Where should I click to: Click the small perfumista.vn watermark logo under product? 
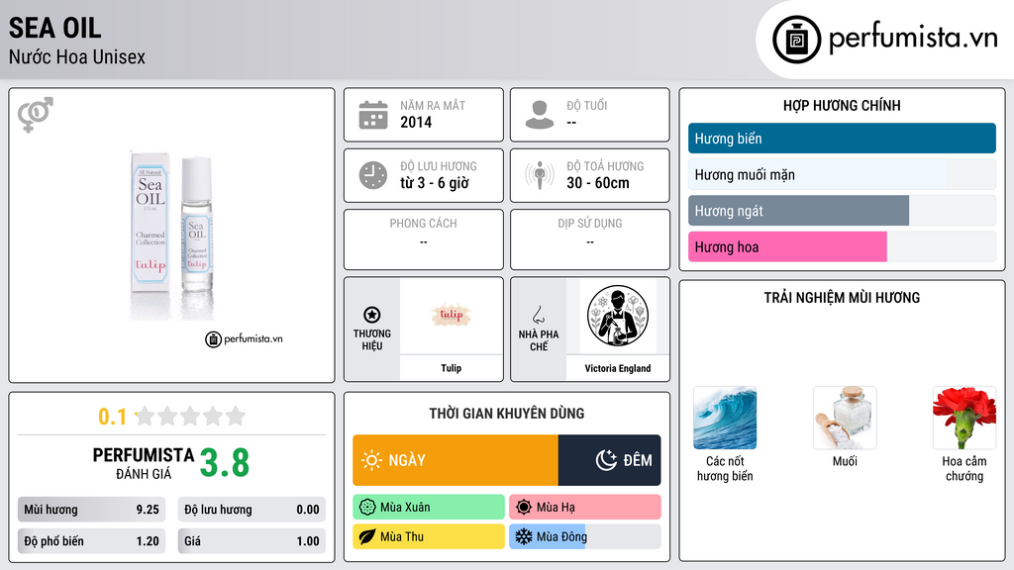244,338
